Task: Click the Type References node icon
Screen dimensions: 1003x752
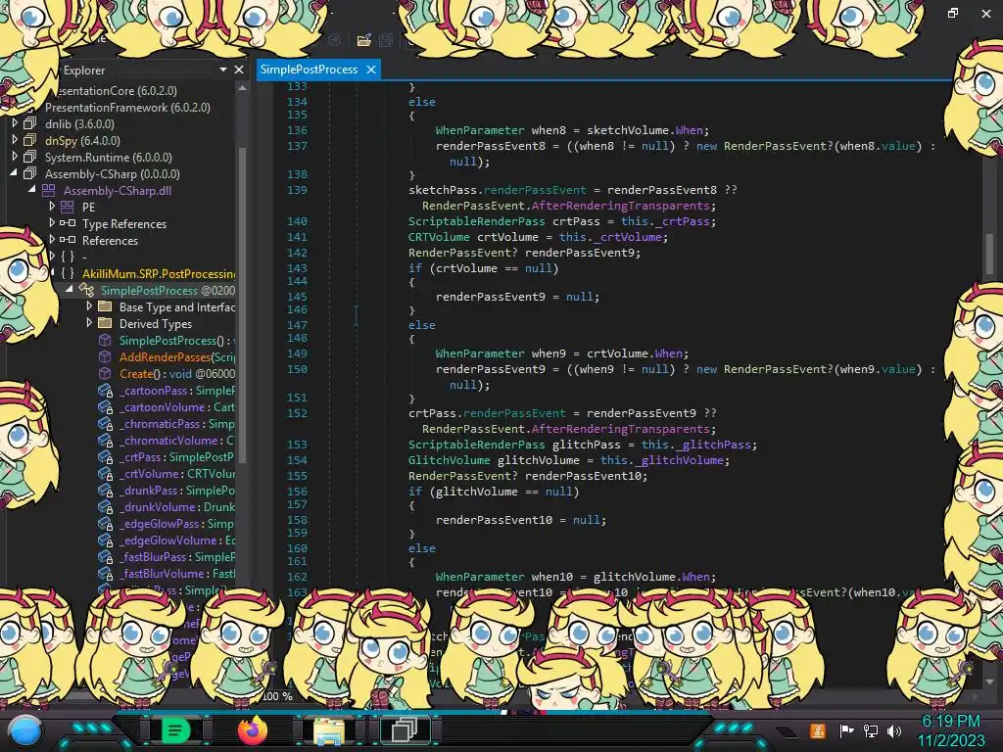Action: tap(68, 223)
